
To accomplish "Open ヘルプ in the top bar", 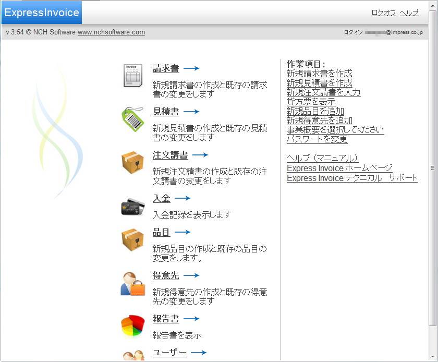I will [410, 13].
